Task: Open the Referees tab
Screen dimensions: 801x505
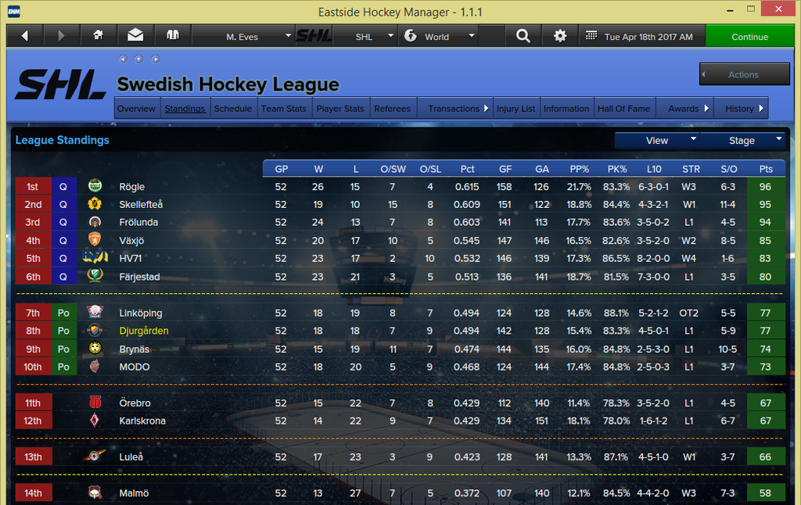Action: pos(393,108)
